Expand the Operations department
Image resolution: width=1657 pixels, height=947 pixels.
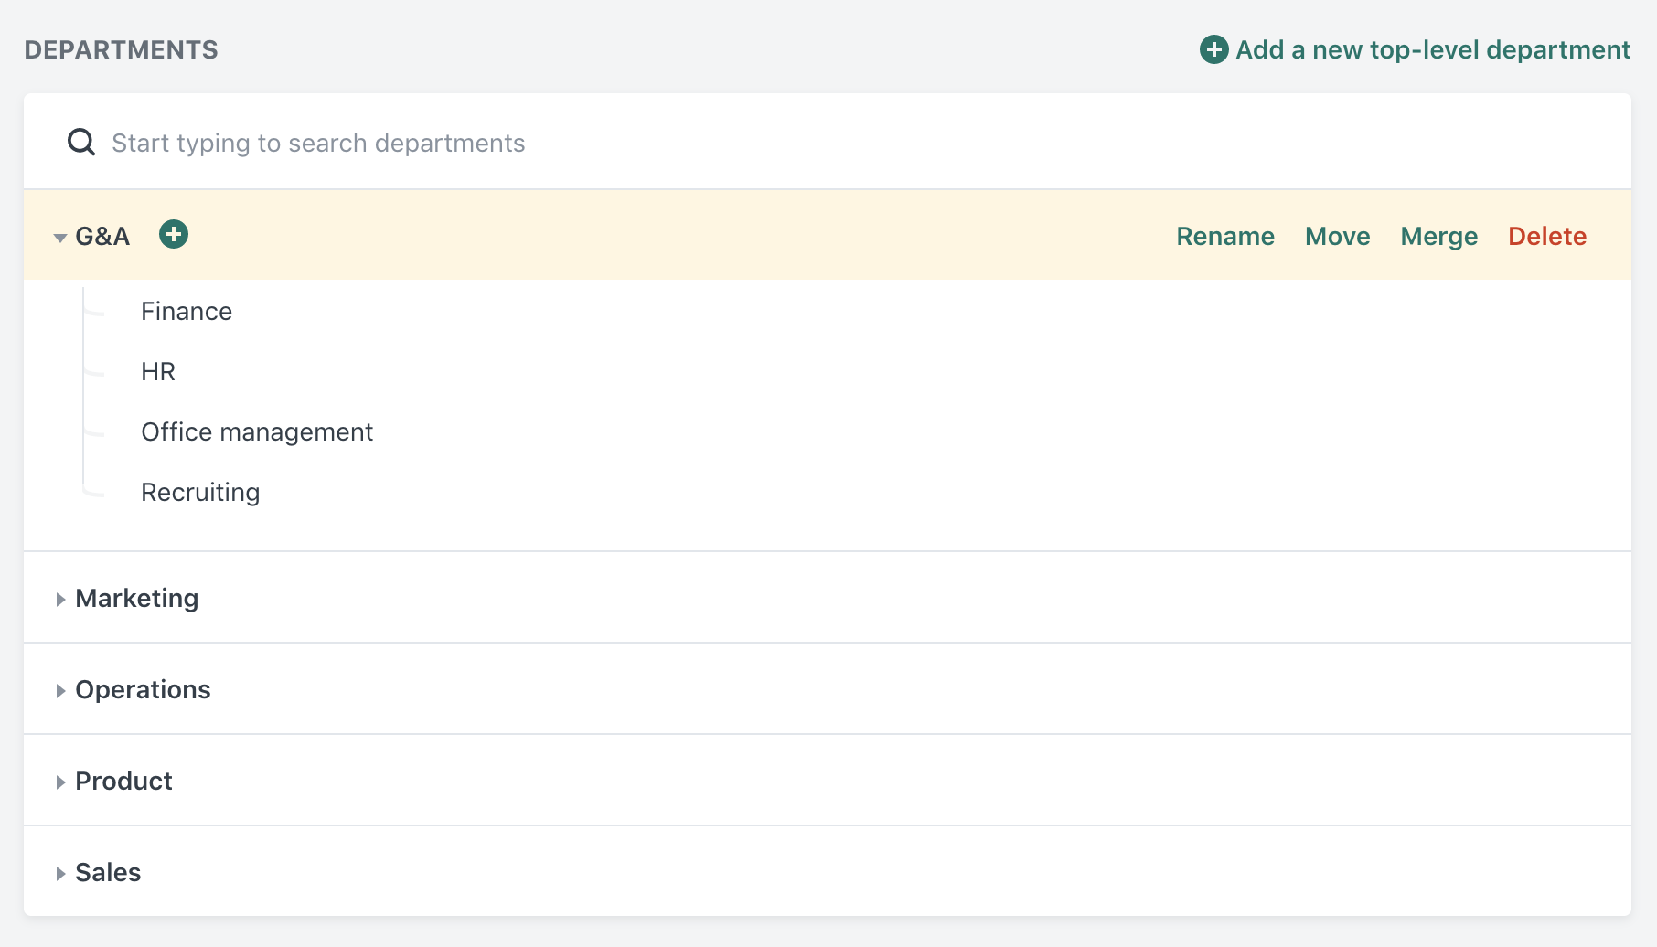pyautogui.click(x=60, y=690)
